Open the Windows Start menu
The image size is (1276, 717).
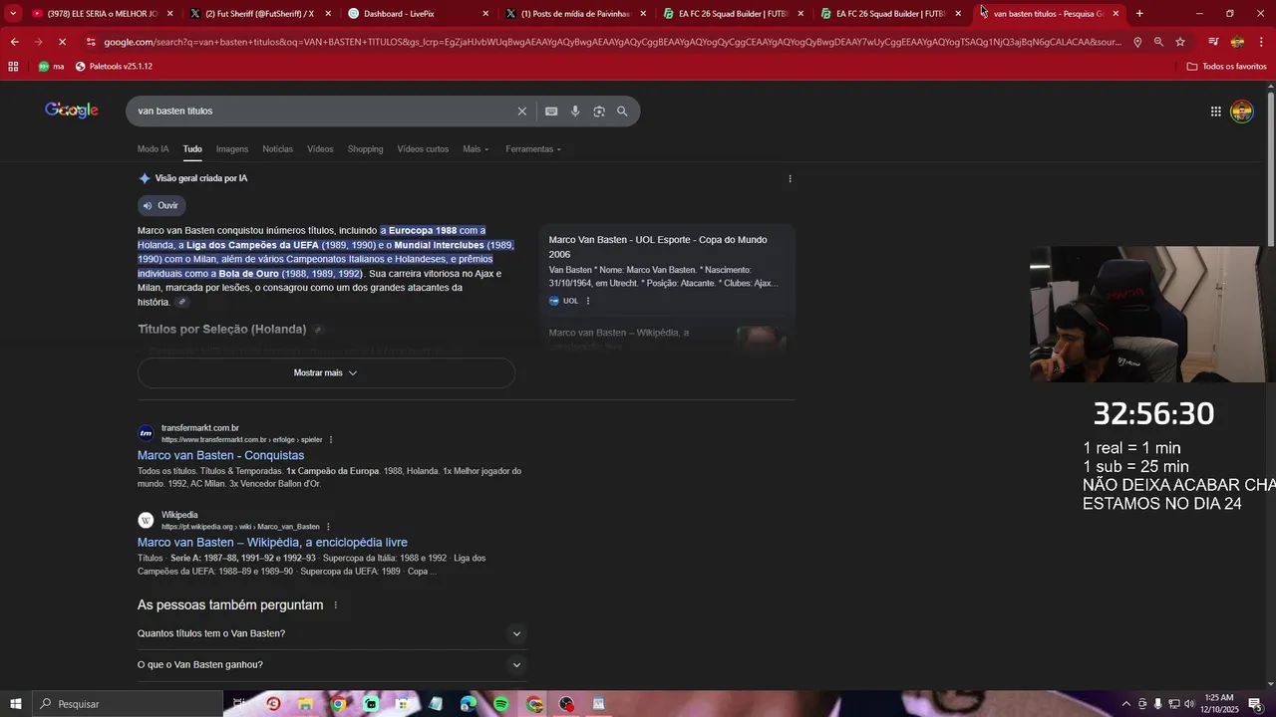16,704
